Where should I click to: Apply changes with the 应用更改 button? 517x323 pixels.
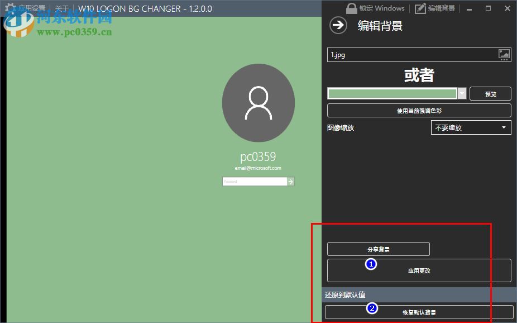pos(419,270)
